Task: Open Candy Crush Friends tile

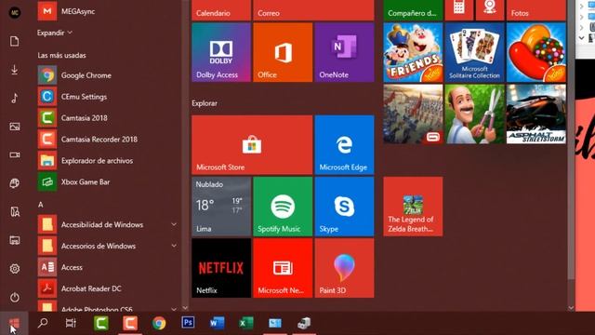Action: [413, 52]
